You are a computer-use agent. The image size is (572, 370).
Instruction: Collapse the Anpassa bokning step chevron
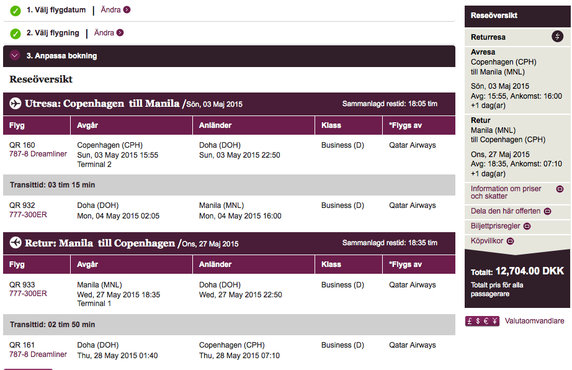pos(16,56)
